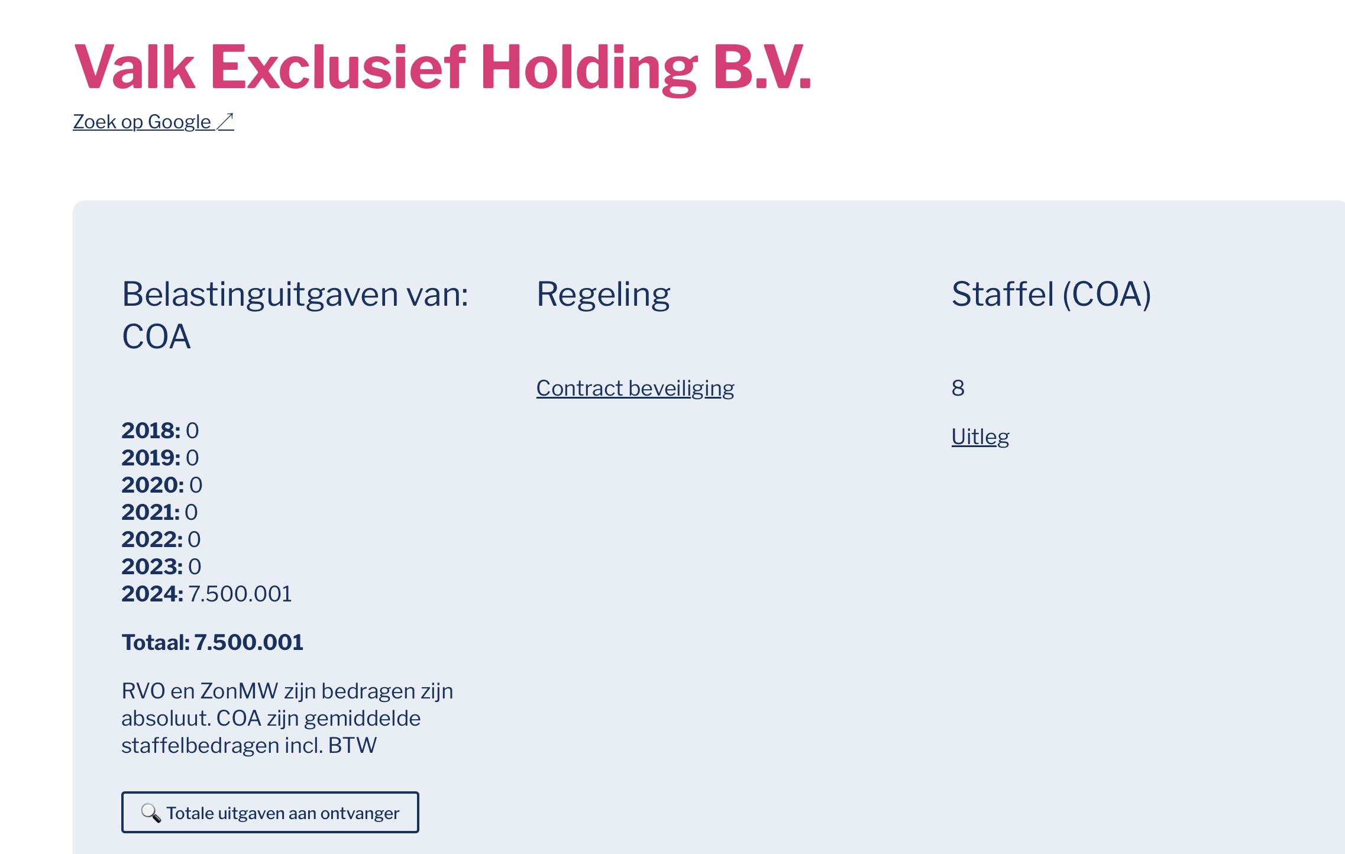Click the Valk Exclusief Holding B.V. title
This screenshot has width=1345, height=854.
coord(443,67)
